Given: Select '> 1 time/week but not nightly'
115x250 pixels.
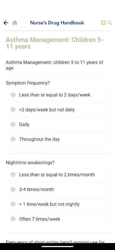Looking at the screenshot, I should (58, 204).
